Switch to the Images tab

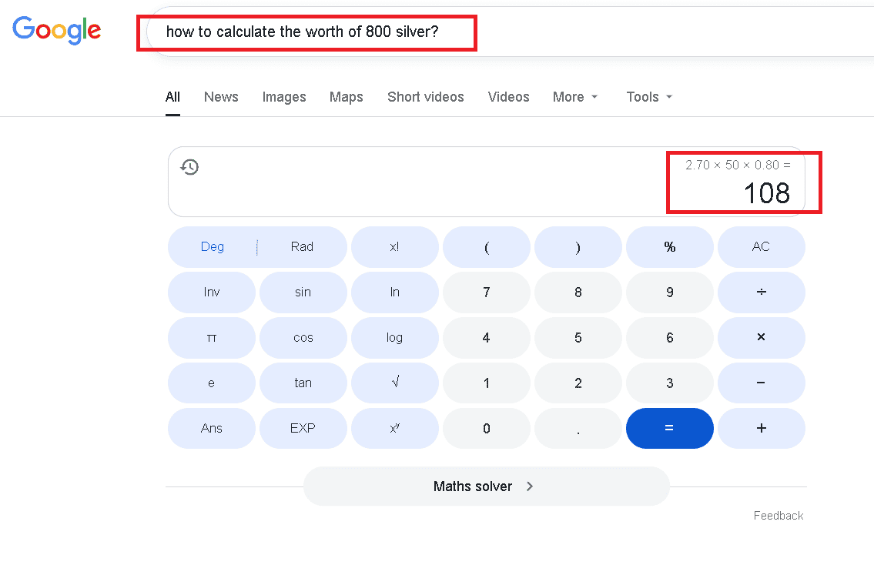[x=283, y=96]
